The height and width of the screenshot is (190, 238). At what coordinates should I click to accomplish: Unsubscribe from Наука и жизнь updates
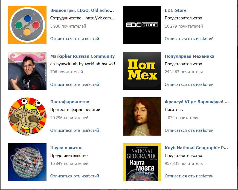(x=75, y=176)
